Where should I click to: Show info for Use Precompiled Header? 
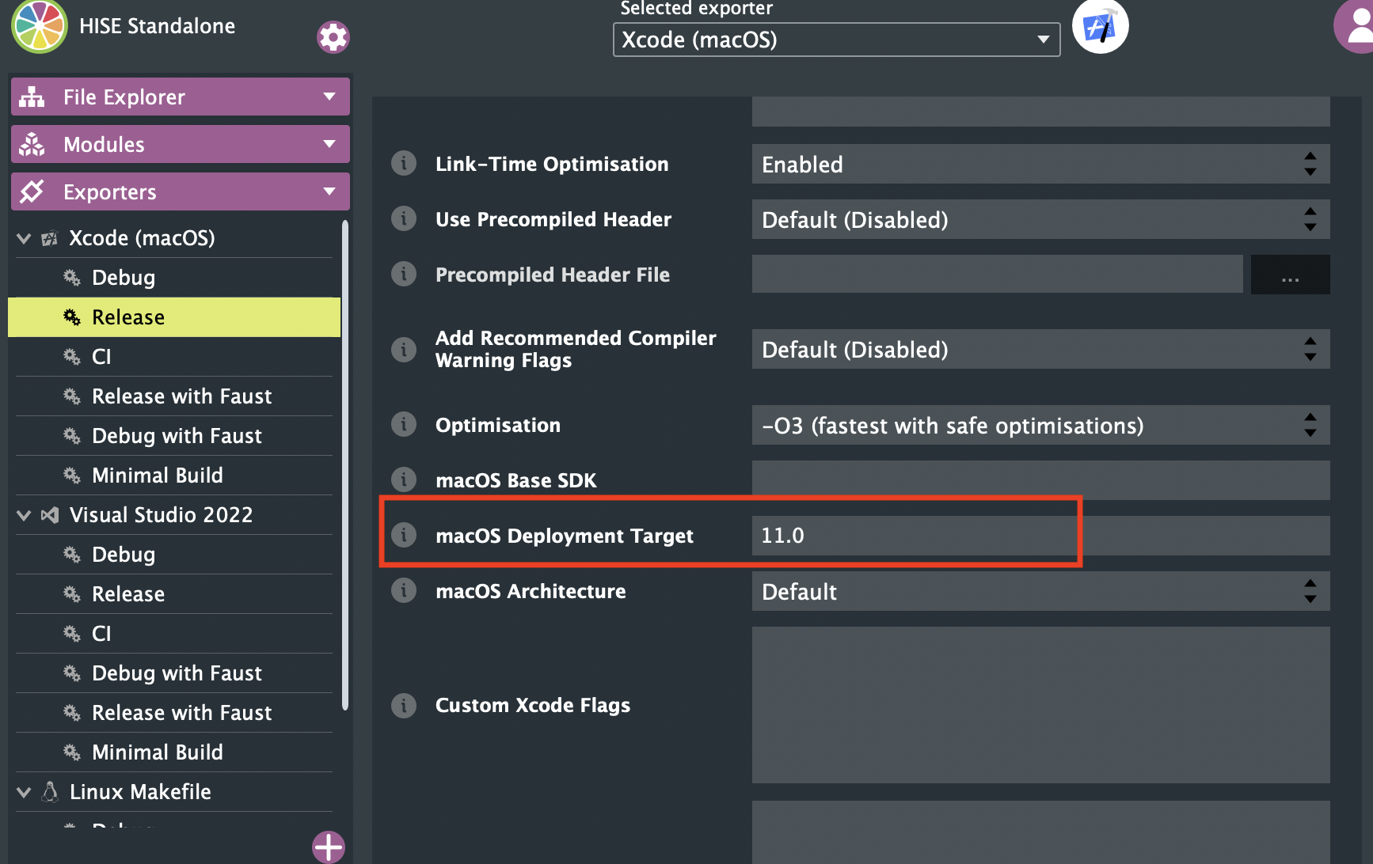click(404, 218)
